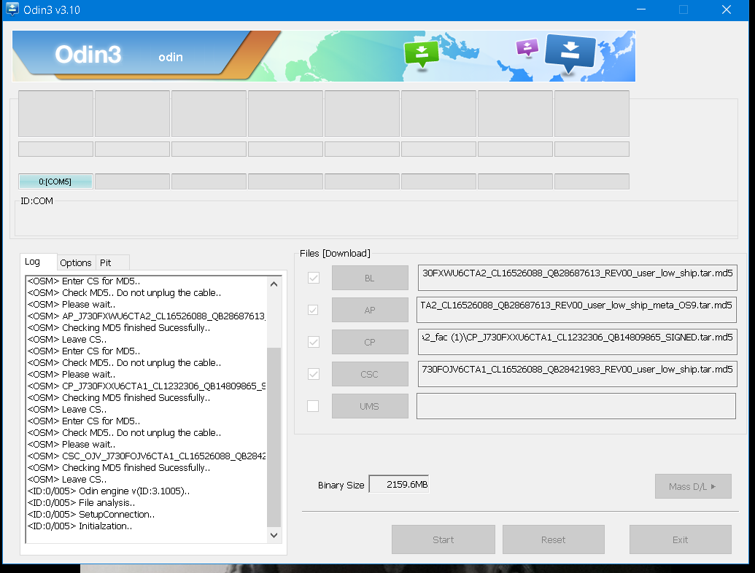Click the BL file path field

(x=577, y=278)
